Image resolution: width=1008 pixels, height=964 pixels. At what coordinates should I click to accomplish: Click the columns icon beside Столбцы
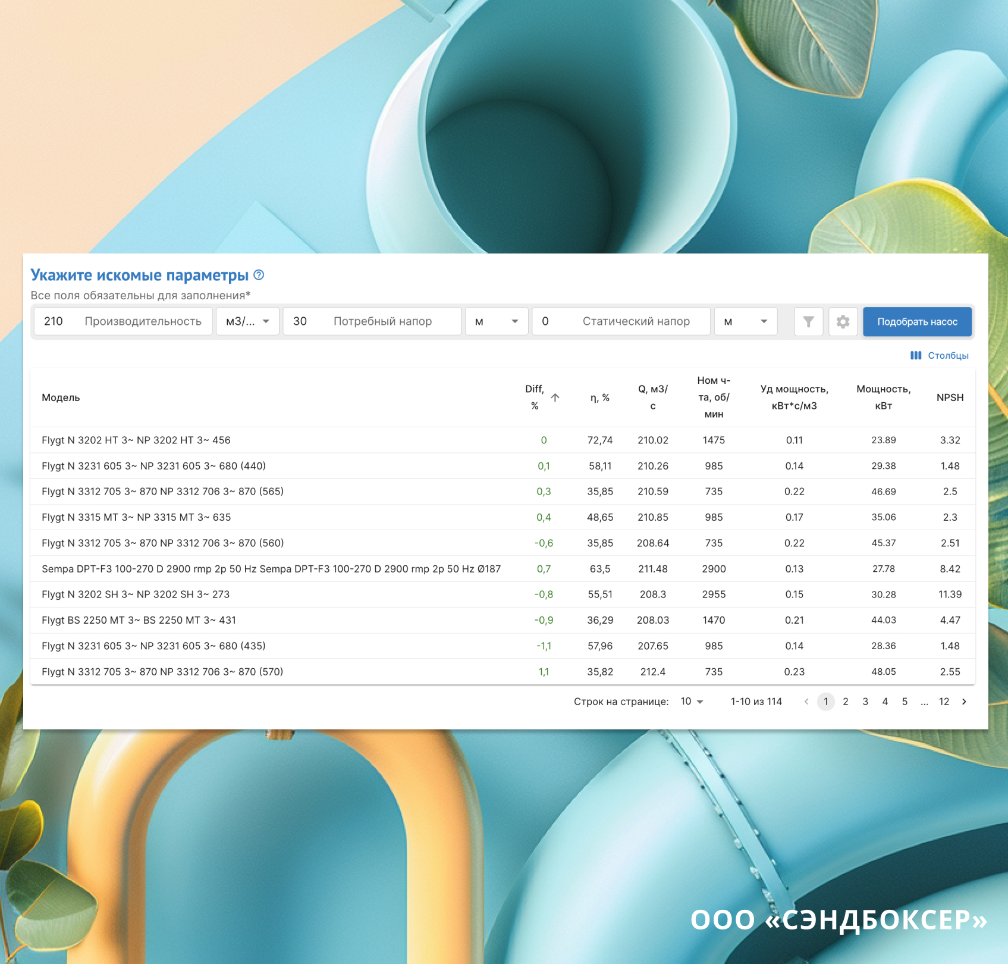[x=916, y=355]
